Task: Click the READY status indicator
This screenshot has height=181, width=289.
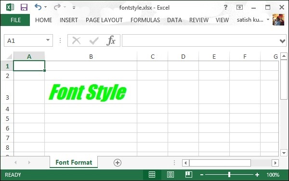Action: [x=13, y=175]
